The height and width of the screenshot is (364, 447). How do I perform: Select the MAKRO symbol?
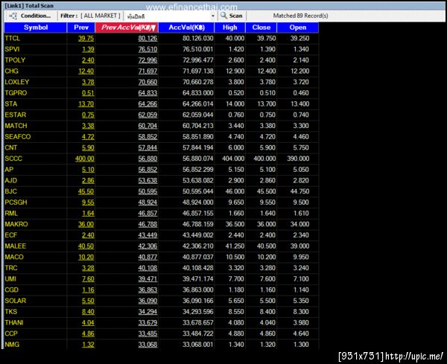[16, 224]
